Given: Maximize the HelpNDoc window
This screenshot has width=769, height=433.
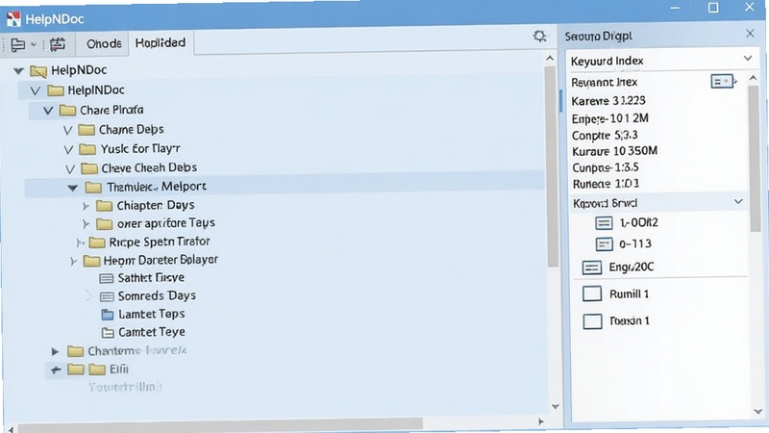Looking at the screenshot, I should 713,8.
